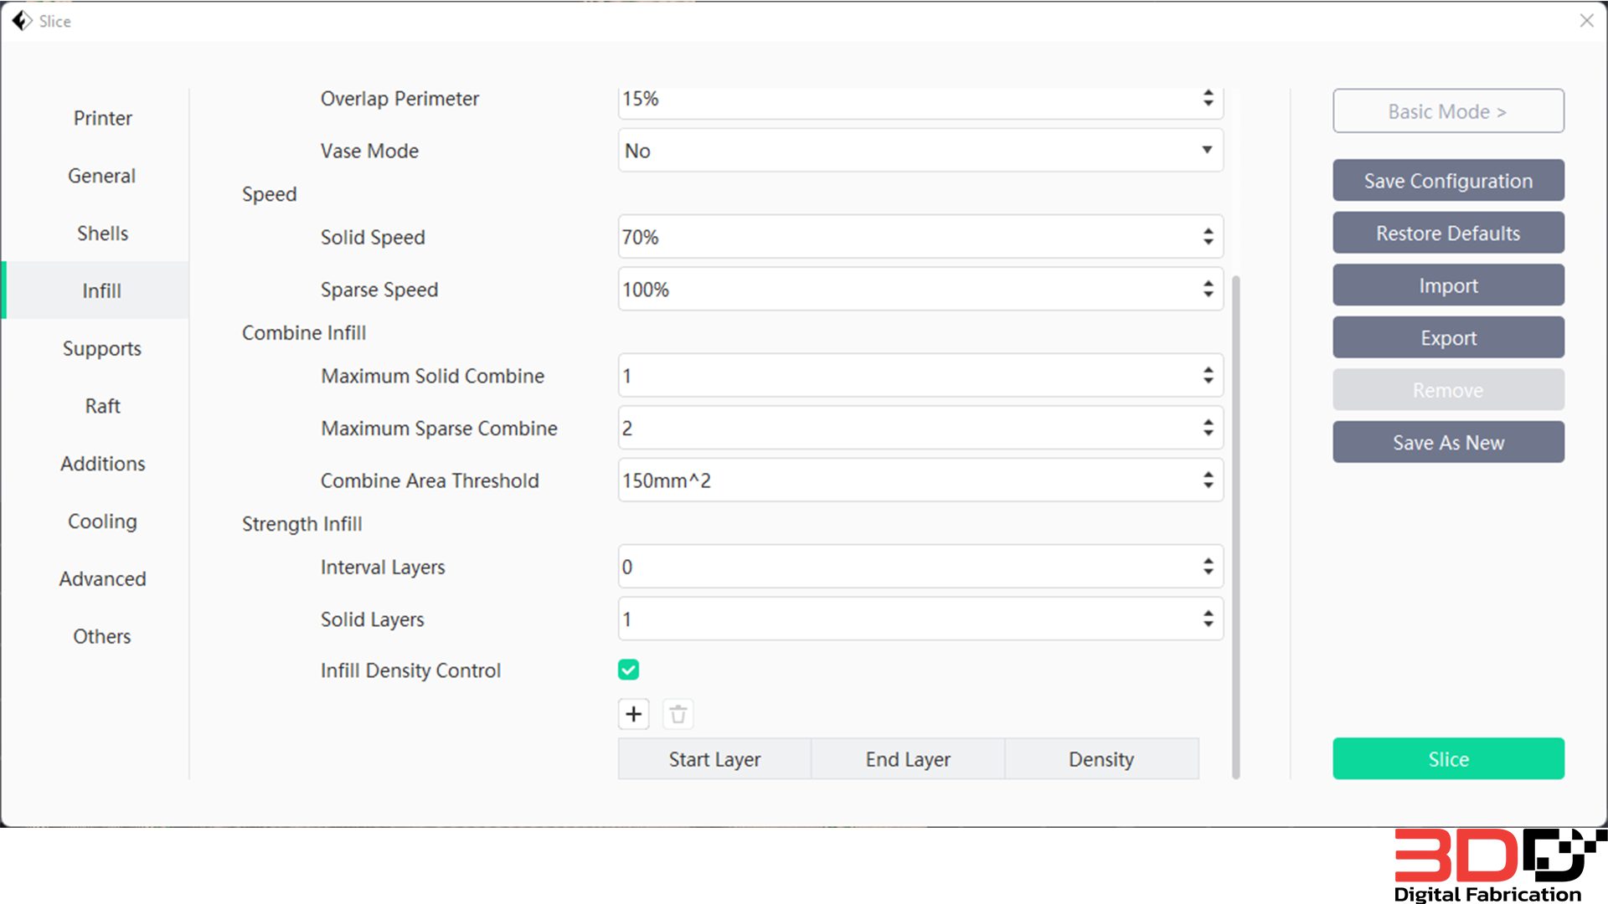Click the green Slice button

[x=1447, y=758]
